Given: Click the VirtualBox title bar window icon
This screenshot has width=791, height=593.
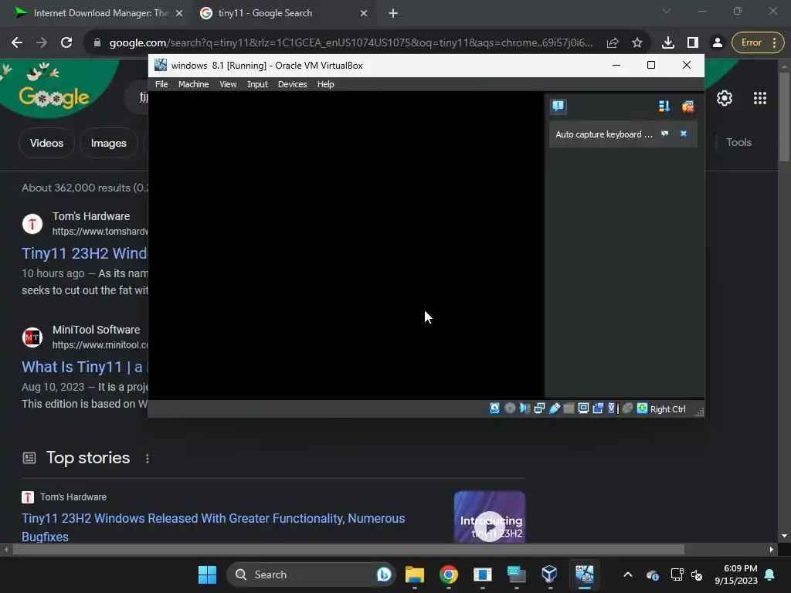Looking at the screenshot, I should pos(161,65).
